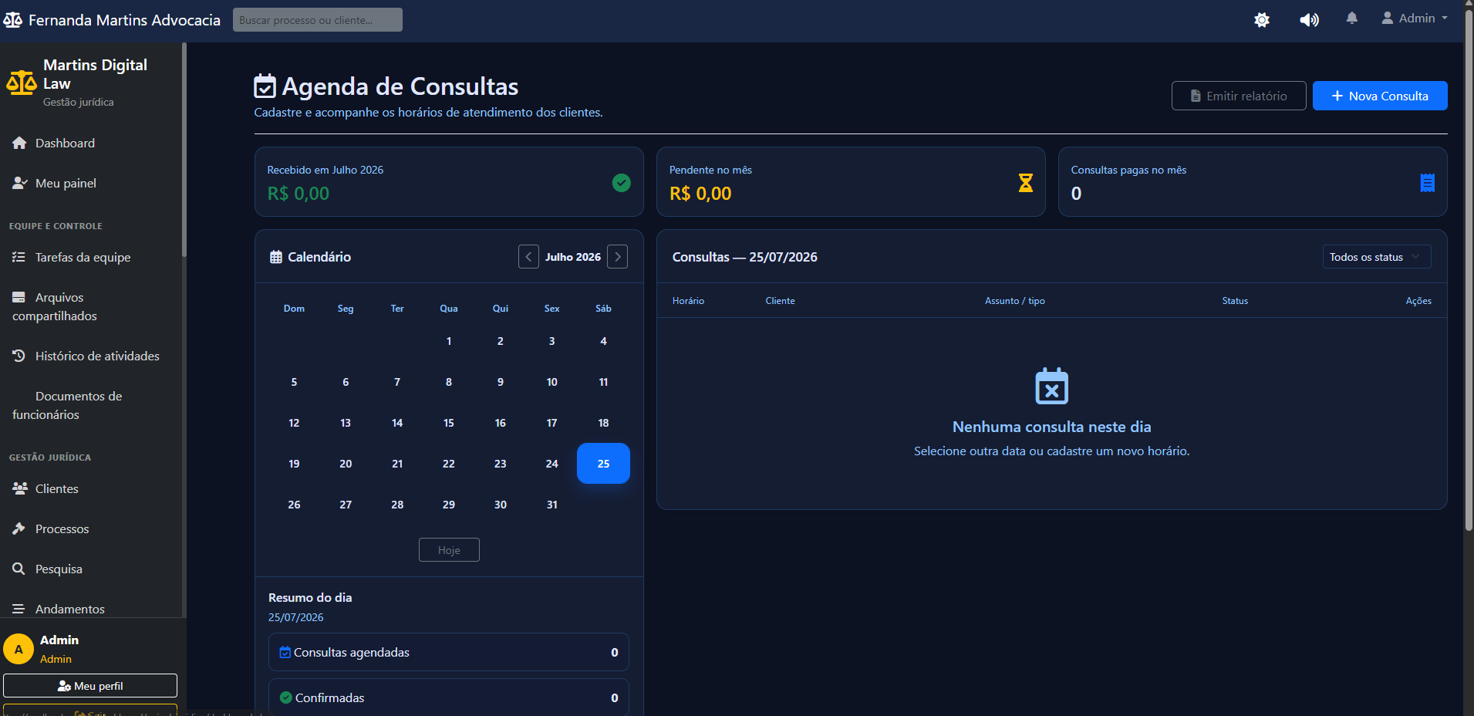Click the Andamentos lines icon
Viewport: 1474px width, 716px height.
point(19,609)
